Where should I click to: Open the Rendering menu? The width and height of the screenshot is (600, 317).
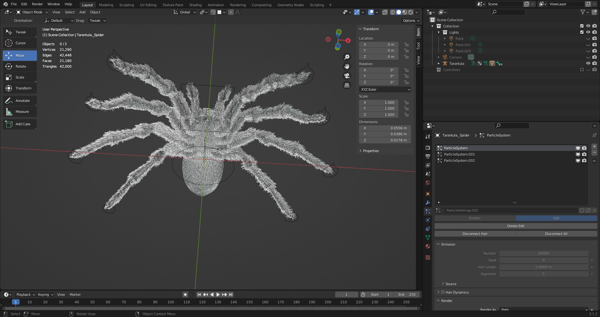click(238, 5)
